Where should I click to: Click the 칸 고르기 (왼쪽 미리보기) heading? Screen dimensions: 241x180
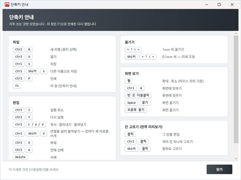143,127
